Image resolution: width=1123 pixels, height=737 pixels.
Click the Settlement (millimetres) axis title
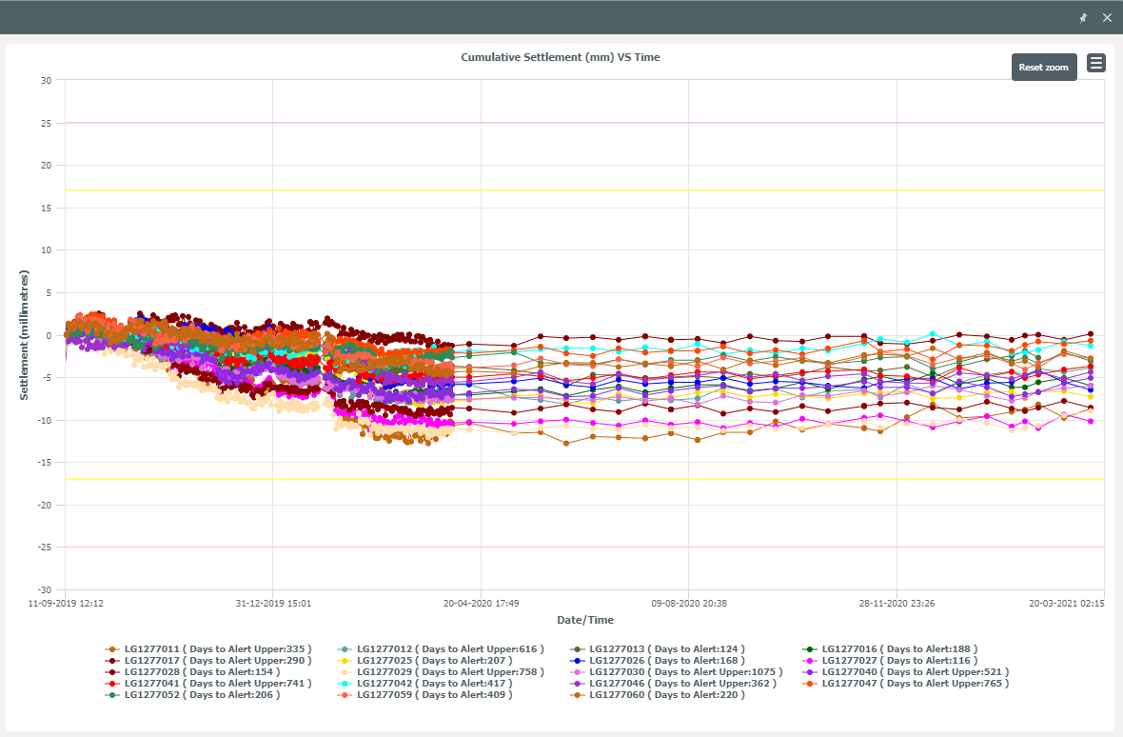coord(24,335)
